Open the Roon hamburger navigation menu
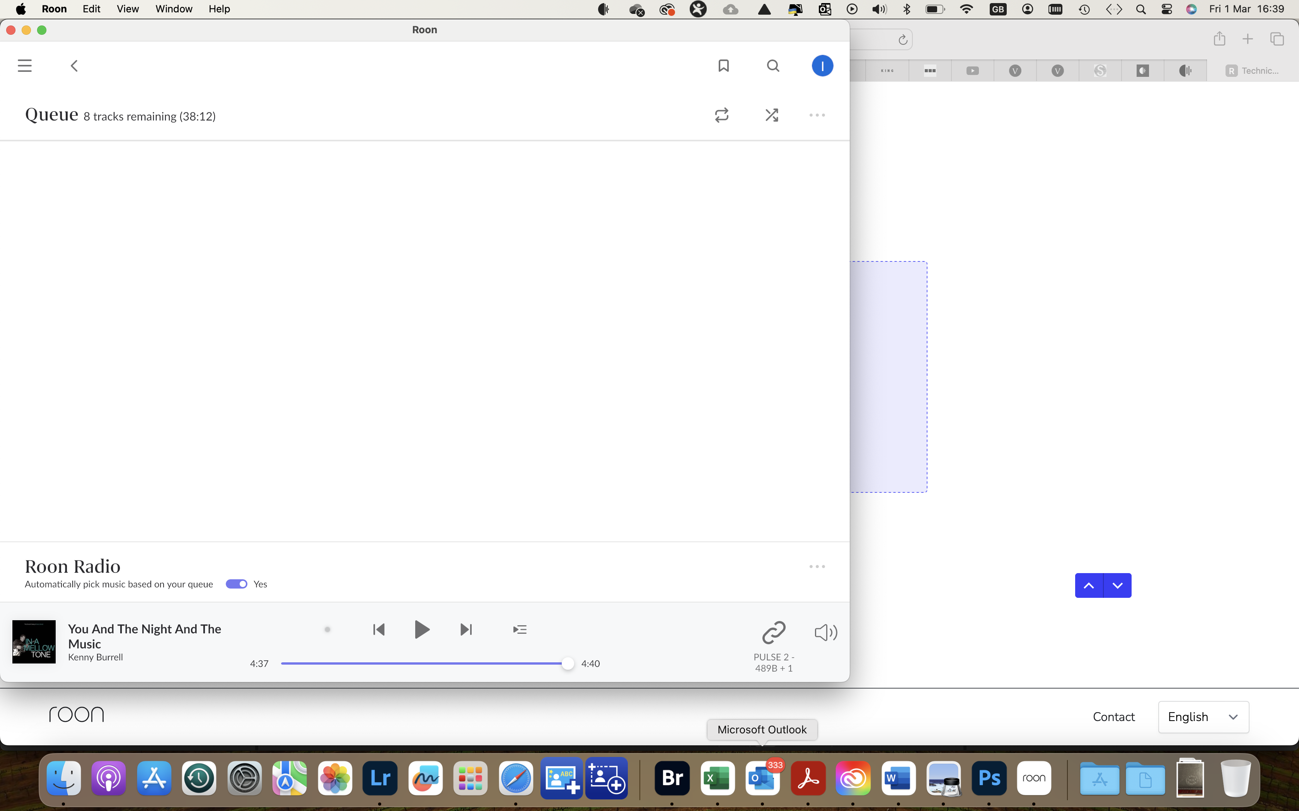1299x811 pixels. coord(25,66)
